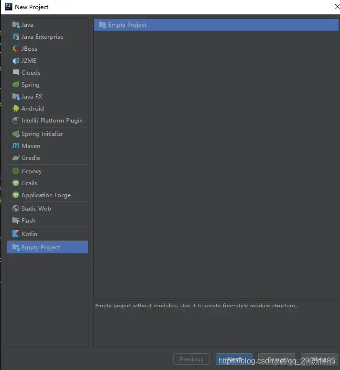Screen dimensions: 340x370
Task: Choose the Spring project type
Action: [x=48, y=84]
